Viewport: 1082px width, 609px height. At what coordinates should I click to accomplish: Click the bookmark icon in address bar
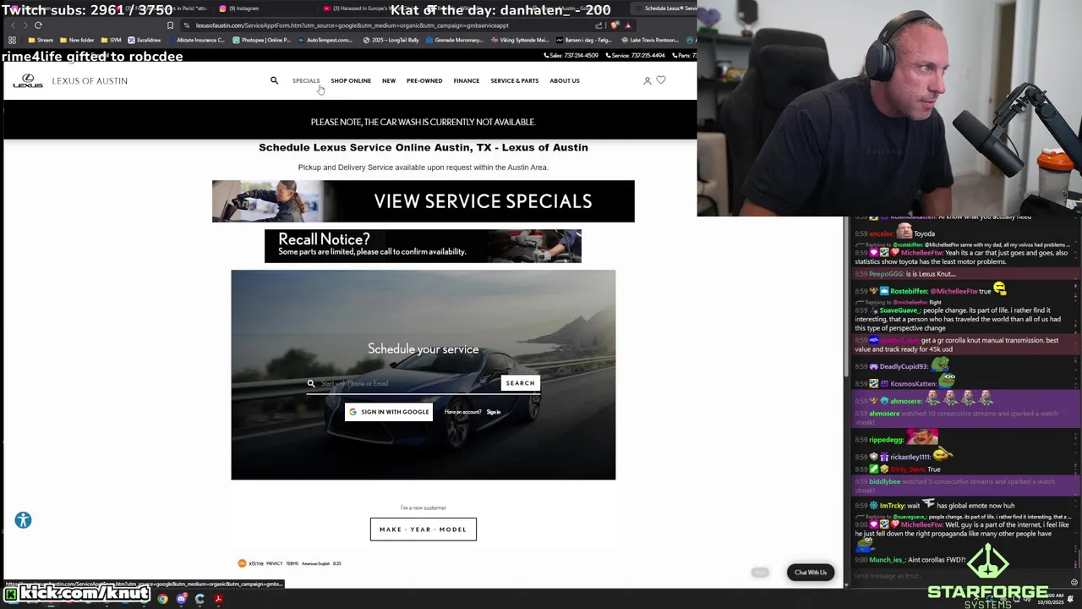(x=170, y=25)
